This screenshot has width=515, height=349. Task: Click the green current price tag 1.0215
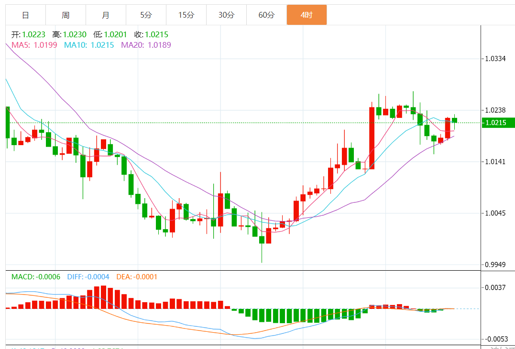coord(498,123)
